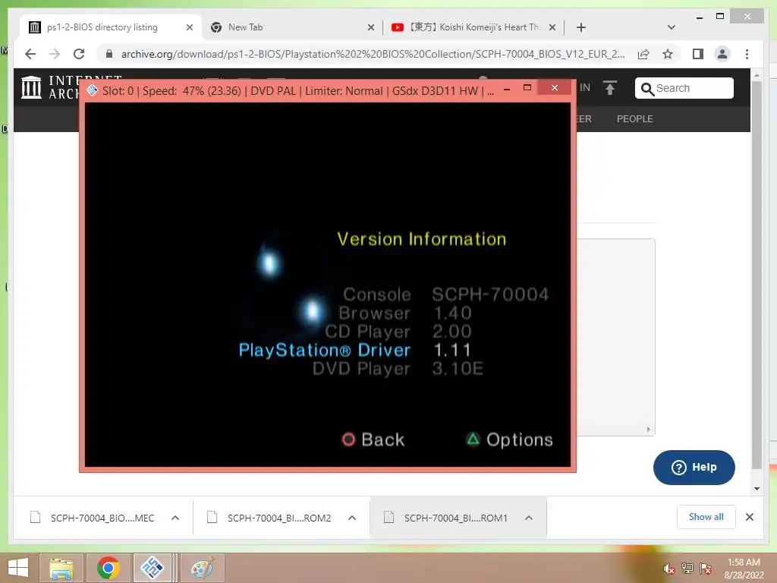Open Chrome side panel icon
This screenshot has height=583, width=777.
click(x=698, y=54)
